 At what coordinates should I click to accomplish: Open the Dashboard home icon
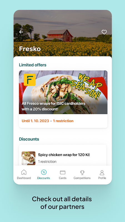[x=24, y=172]
